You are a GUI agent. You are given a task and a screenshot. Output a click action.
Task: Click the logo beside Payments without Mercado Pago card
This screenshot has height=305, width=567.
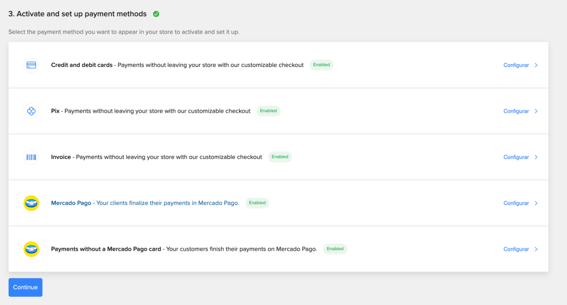[31, 249]
